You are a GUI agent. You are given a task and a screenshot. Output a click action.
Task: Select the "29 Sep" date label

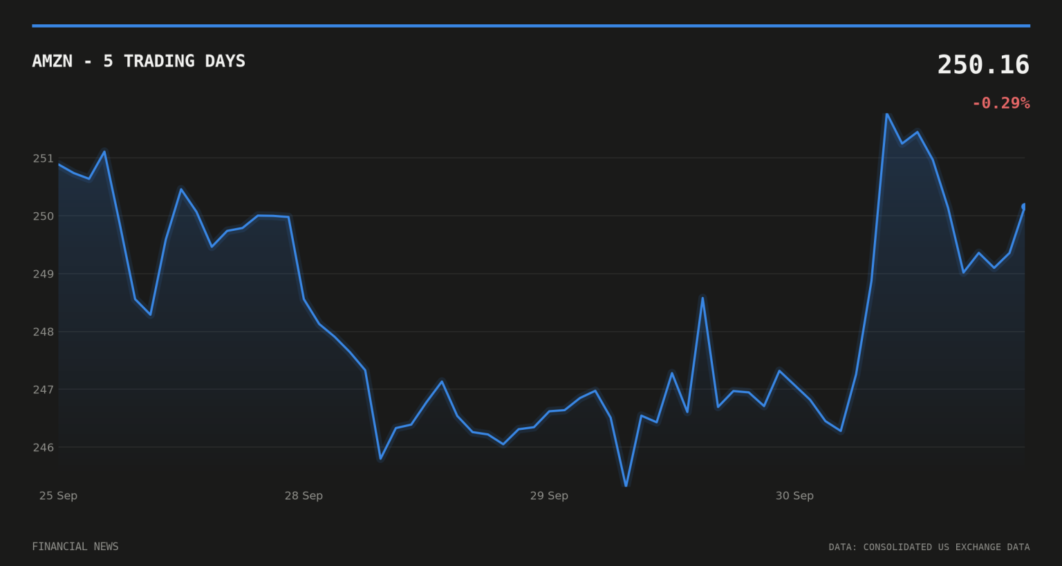pyautogui.click(x=549, y=496)
